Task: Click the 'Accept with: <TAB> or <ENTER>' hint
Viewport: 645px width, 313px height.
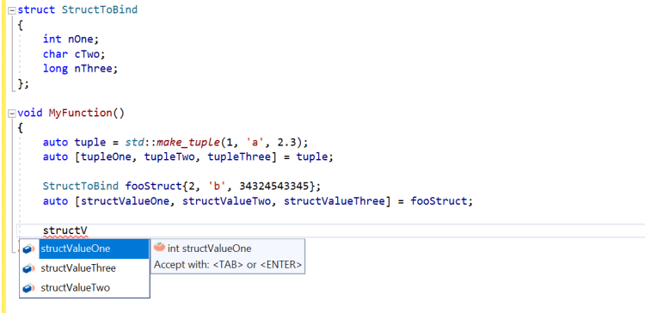Action: (228, 265)
